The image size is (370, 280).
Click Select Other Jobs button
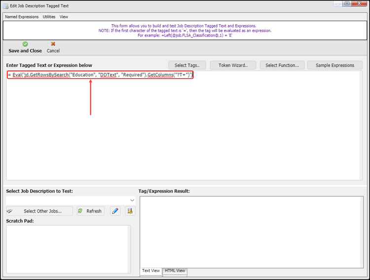[39, 211]
